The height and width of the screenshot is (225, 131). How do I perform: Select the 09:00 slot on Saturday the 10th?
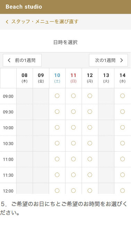(57, 96)
